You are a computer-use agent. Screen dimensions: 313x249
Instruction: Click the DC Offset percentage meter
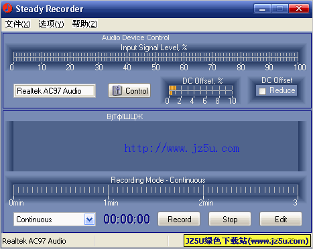[200, 90]
